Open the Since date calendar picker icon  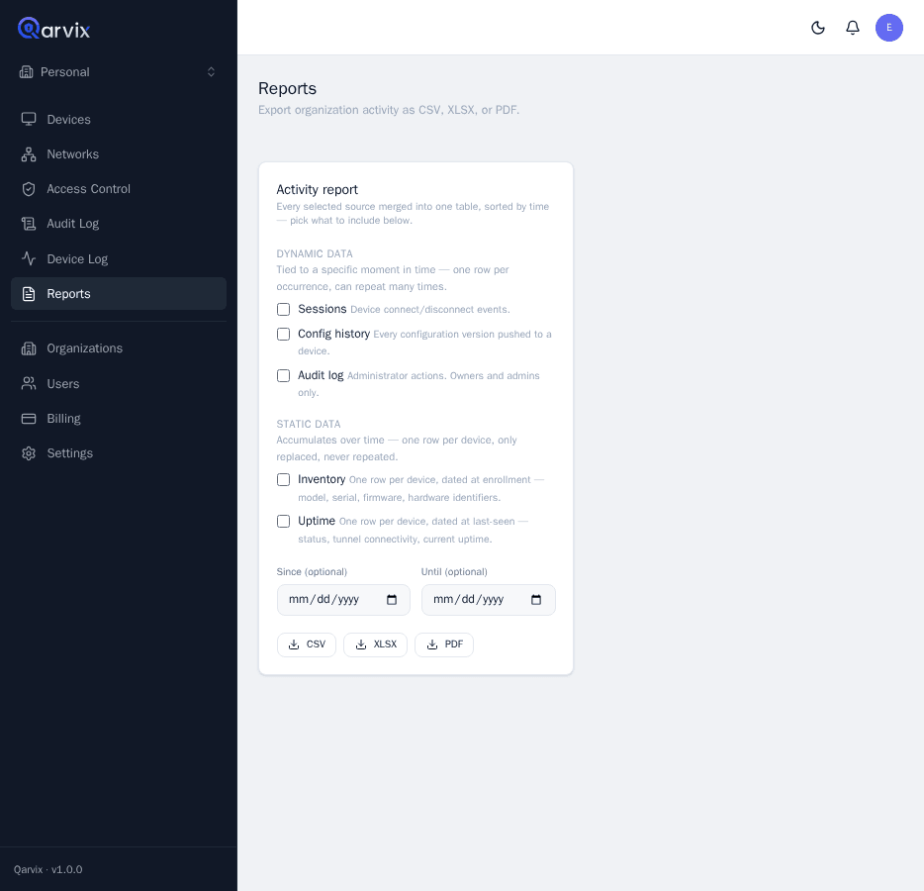click(x=392, y=600)
